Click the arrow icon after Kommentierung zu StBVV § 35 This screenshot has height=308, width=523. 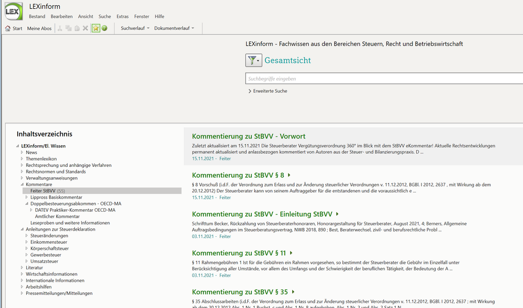click(293, 292)
